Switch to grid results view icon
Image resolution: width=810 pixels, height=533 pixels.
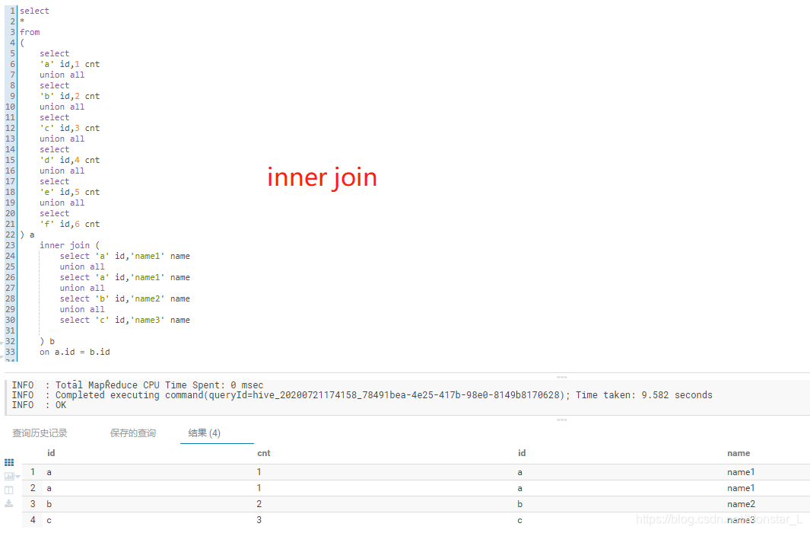[x=9, y=463]
